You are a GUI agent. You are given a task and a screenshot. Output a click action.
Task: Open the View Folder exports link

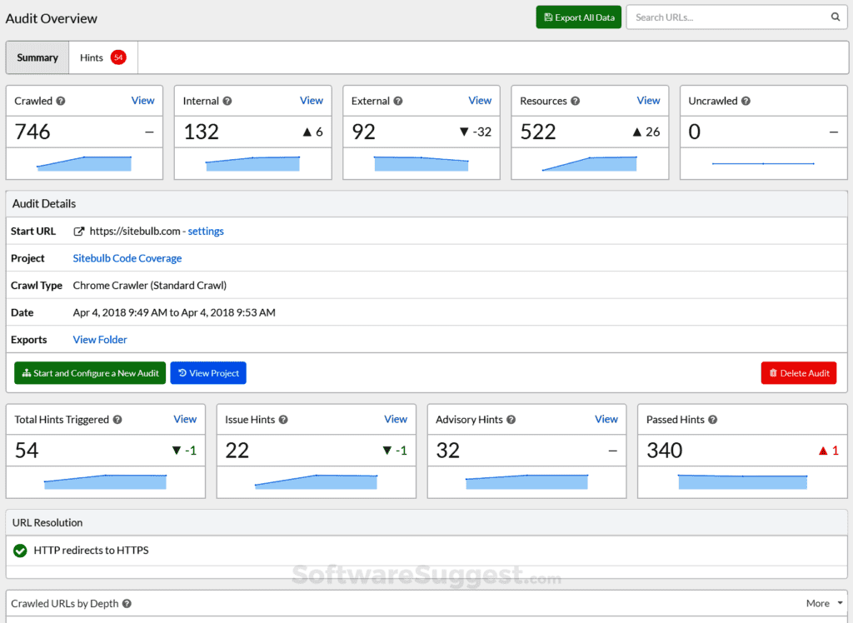[x=100, y=340]
